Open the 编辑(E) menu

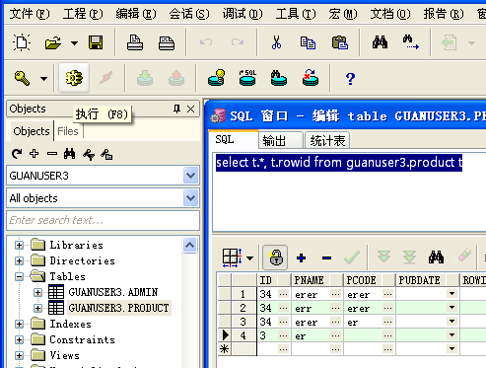click(x=136, y=14)
